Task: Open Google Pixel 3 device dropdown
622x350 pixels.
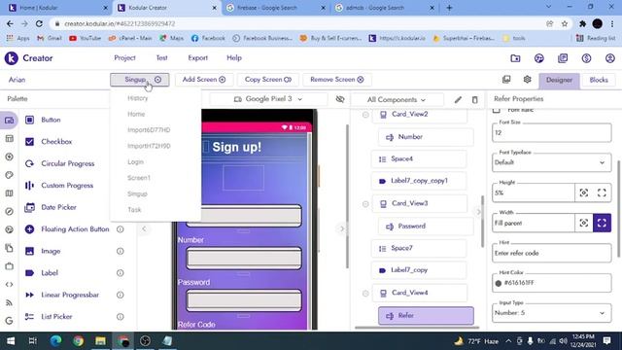Action: click(x=268, y=99)
